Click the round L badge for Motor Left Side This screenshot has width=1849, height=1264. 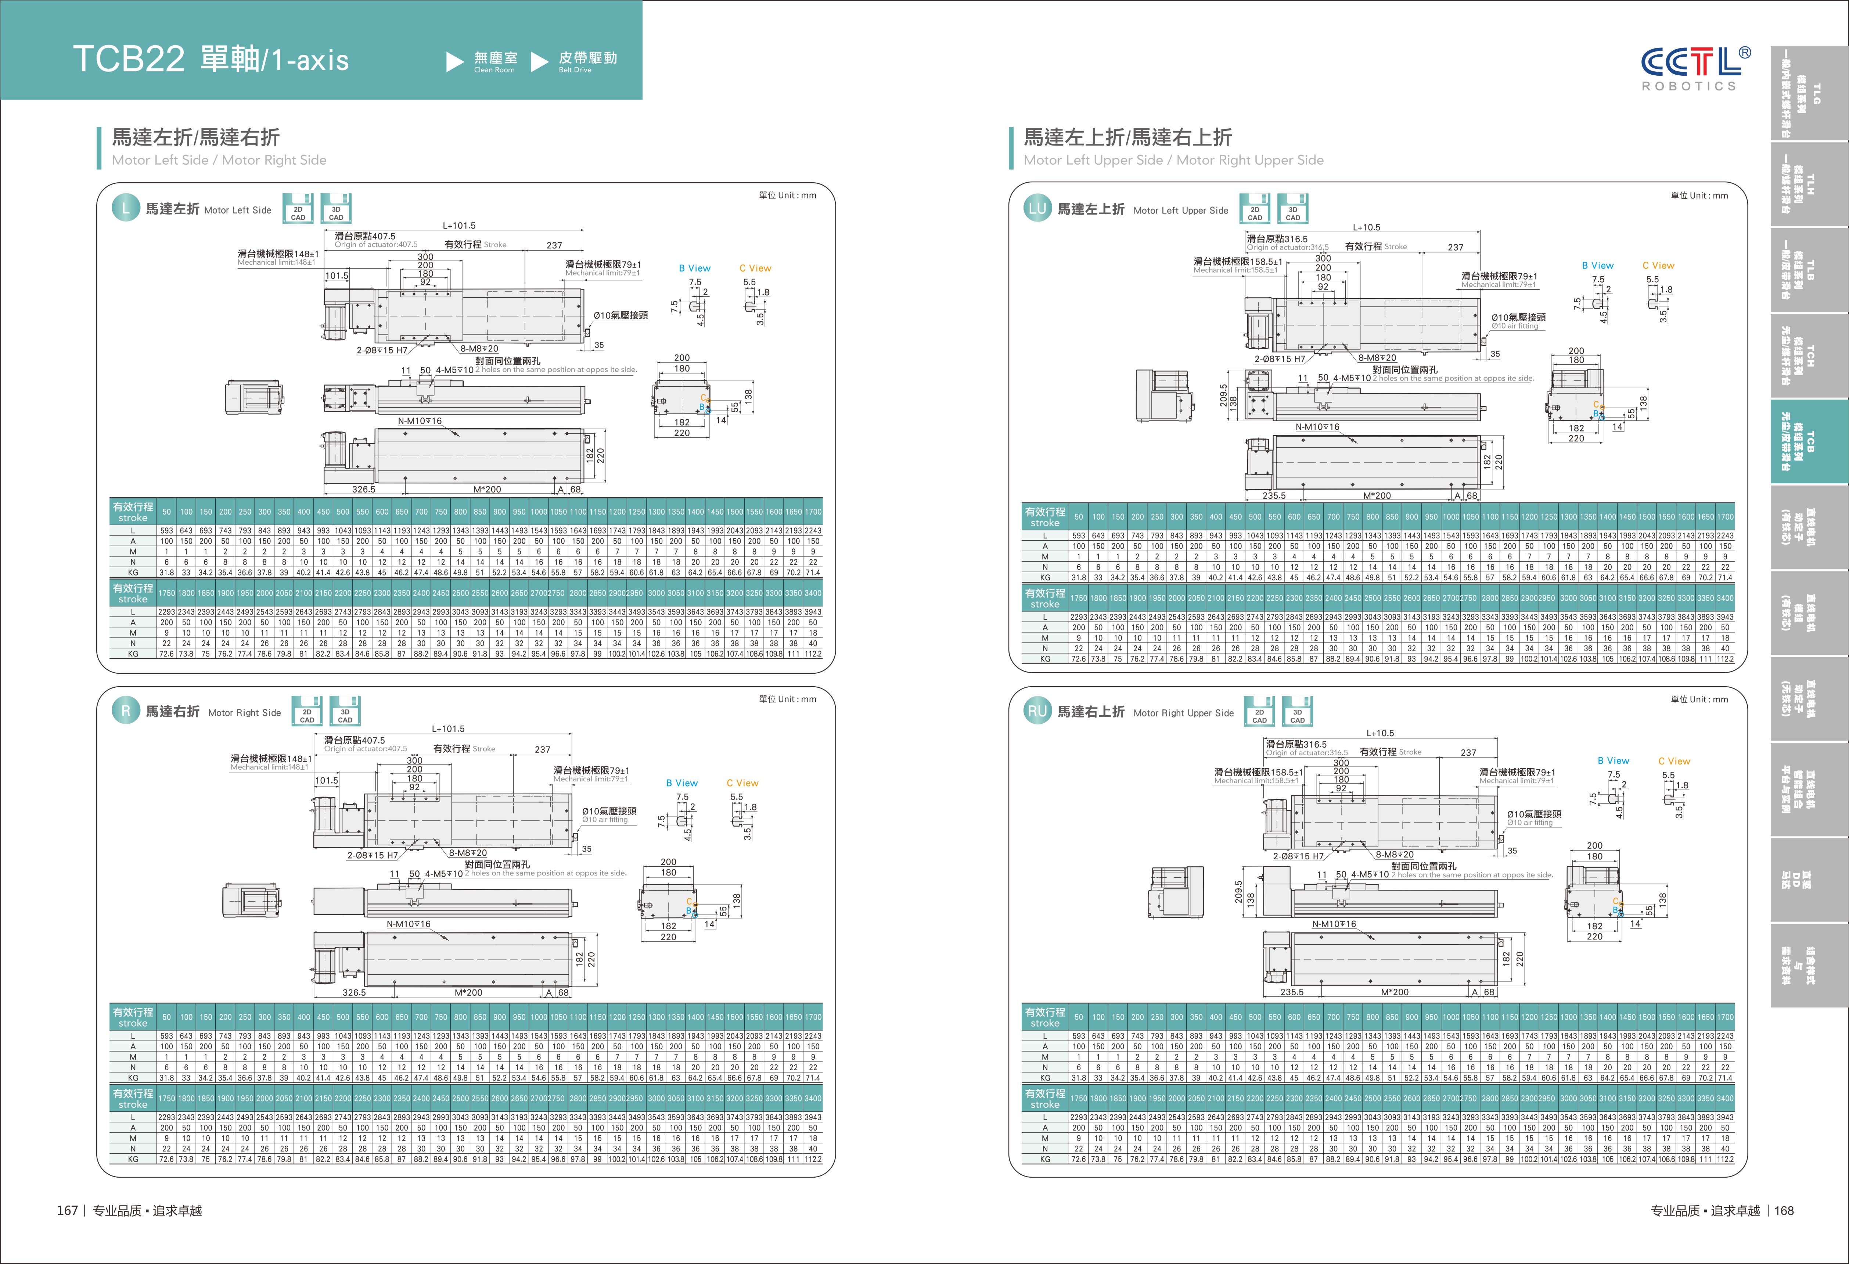tap(126, 208)
